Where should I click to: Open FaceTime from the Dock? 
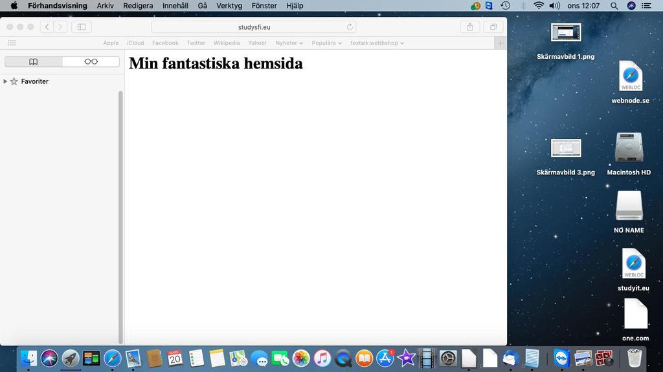coord(280,358)
